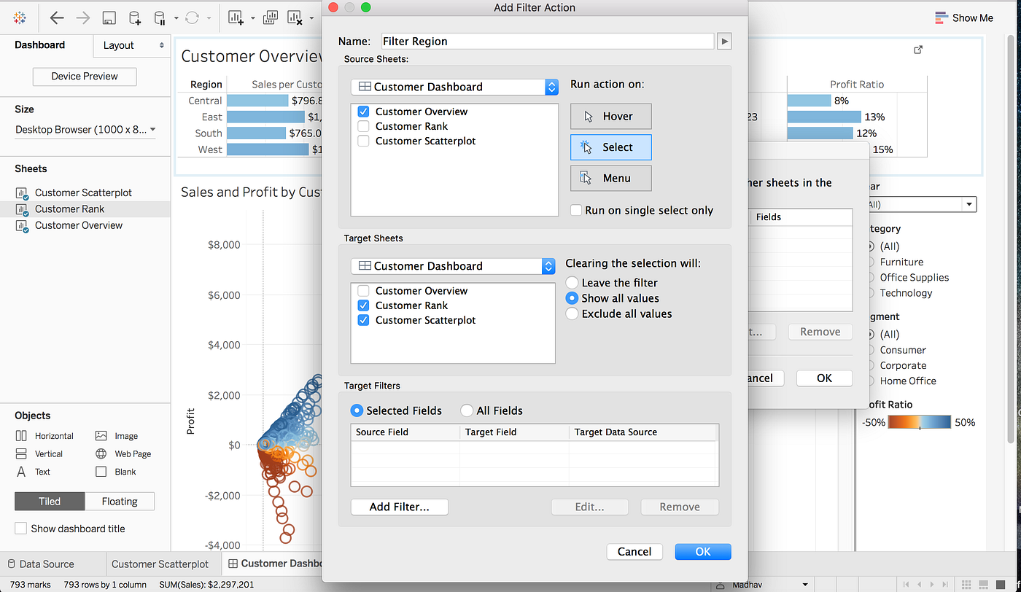Check Customer Overview in Target Sheets
Screen dimensions: 1021x592
tap(363, 291)
